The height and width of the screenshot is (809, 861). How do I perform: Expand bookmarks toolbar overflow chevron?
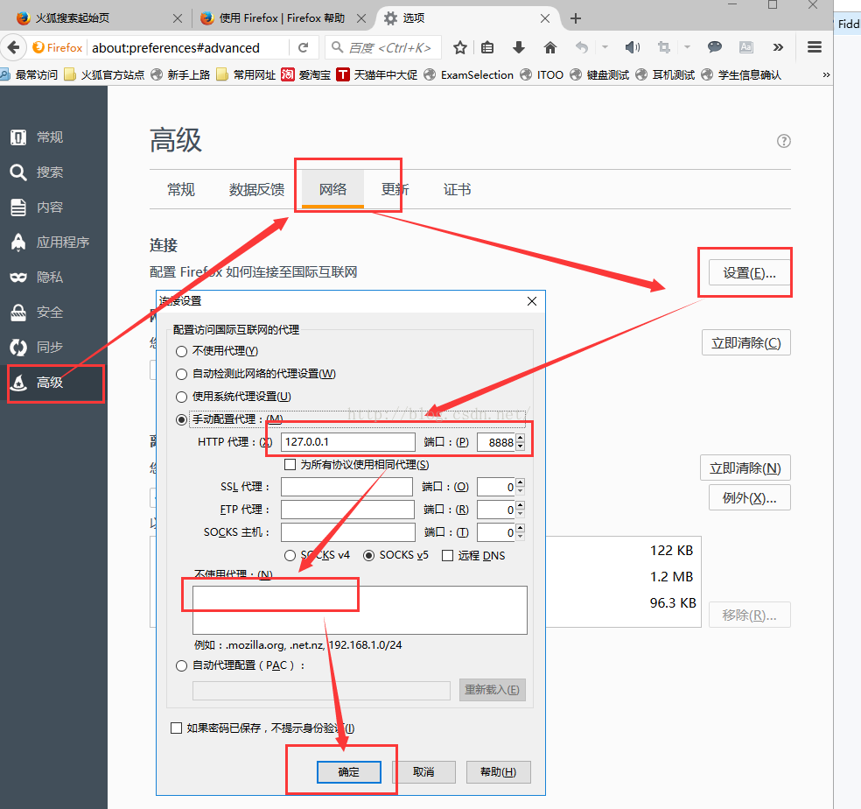pos(826,74)
